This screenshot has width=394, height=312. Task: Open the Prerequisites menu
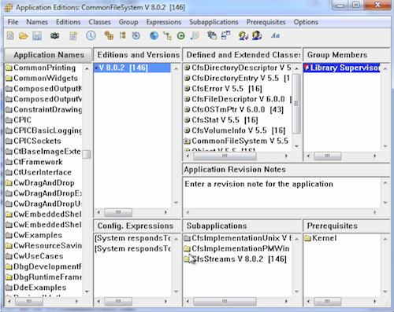click(x=266, y=22)
